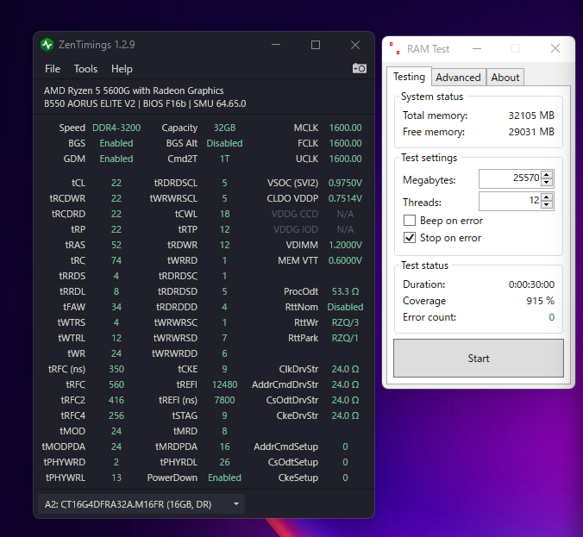Viewport: 583px width, 537px height.
Task: Click the MEM VTT value 0.6000V
Action: 345,260
